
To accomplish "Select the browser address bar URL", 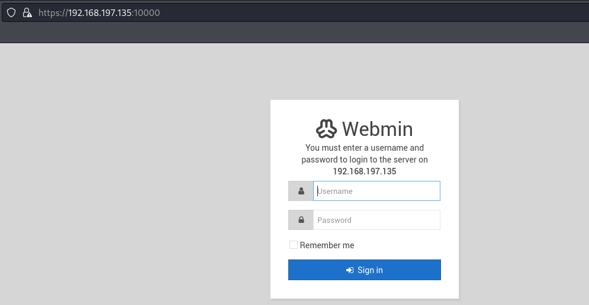I will pos(99,13).
